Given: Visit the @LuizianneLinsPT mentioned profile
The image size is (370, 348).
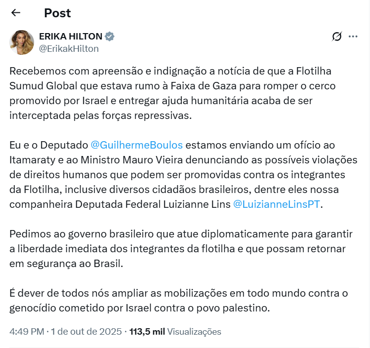Looking at the screenshot, I should 277,205.
